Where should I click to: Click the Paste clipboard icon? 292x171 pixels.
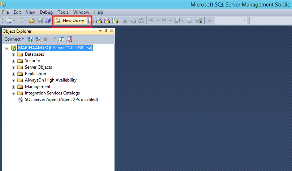(141, 20)
